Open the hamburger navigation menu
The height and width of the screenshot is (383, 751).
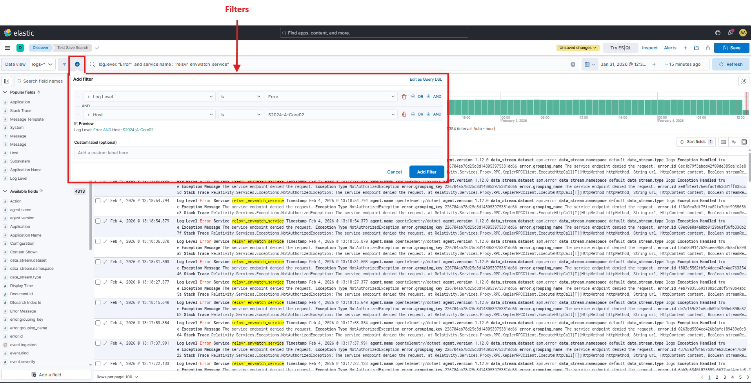point(7,48)
